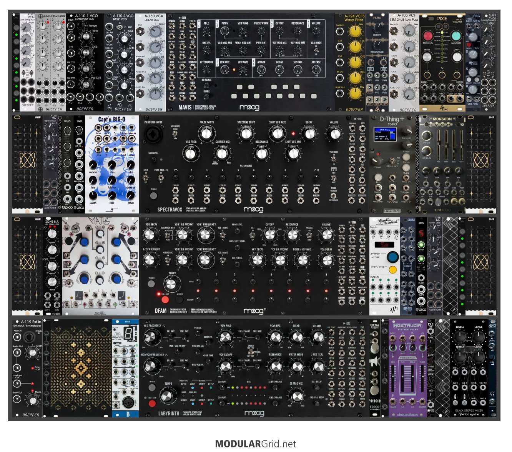
Task: Tap the green STEP button on Pico SEQ
Action: click(x=421, y=245)
